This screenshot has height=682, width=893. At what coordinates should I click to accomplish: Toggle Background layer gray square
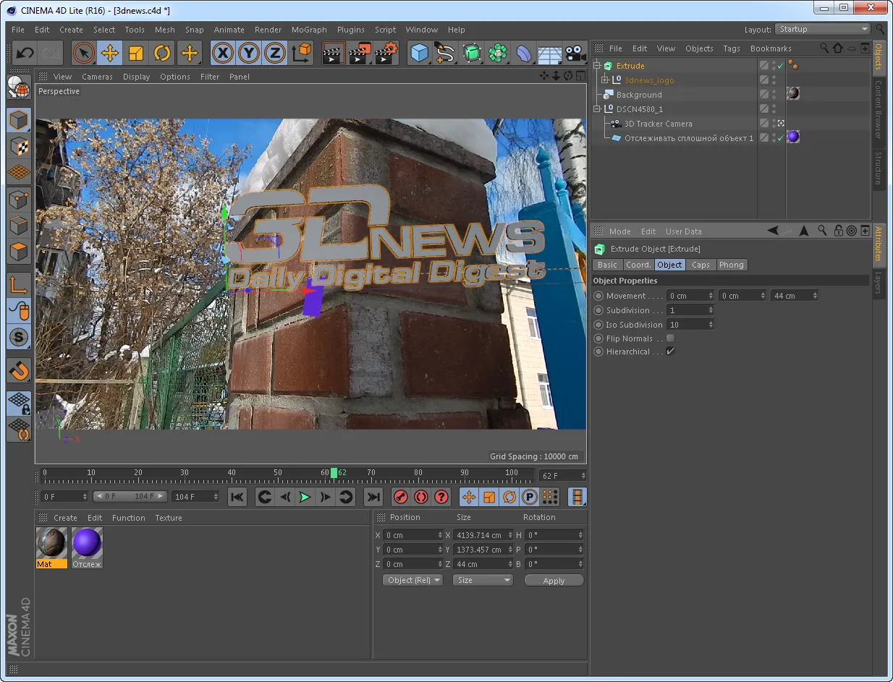coord(764,95)
